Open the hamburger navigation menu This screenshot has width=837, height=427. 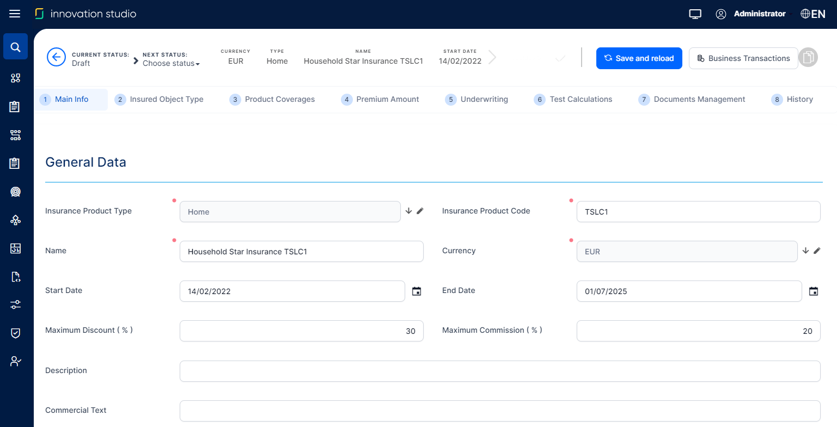click(15, 14)
